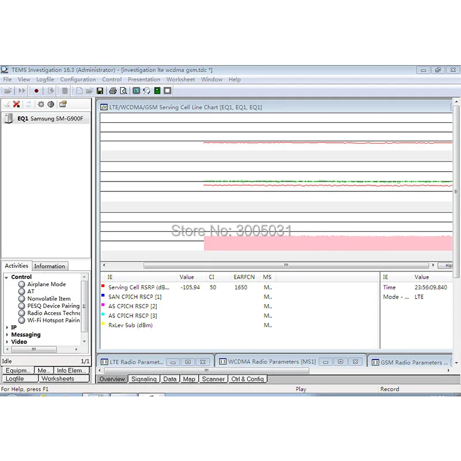461x461 pixels.
Task: Expand the IP activities group
Action: pos(7,327)
